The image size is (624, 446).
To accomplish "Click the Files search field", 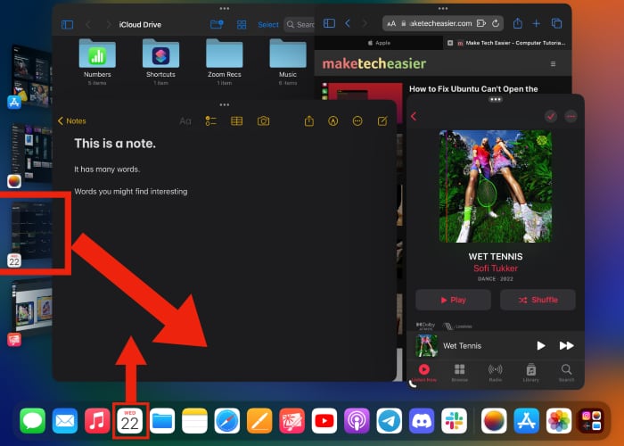I will click(300, 25).
